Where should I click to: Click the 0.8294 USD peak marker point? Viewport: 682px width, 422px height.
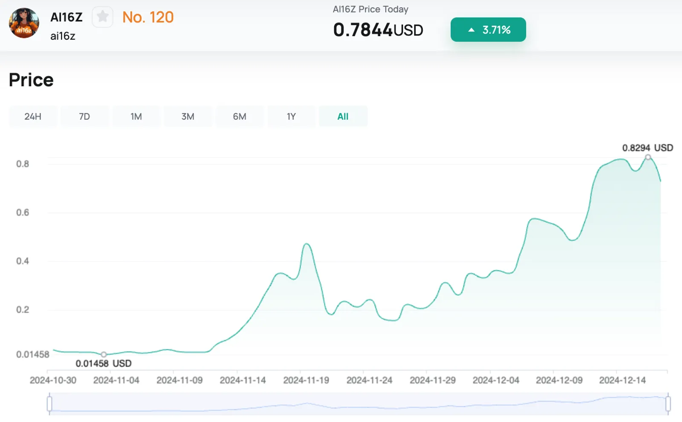(648, 157)
